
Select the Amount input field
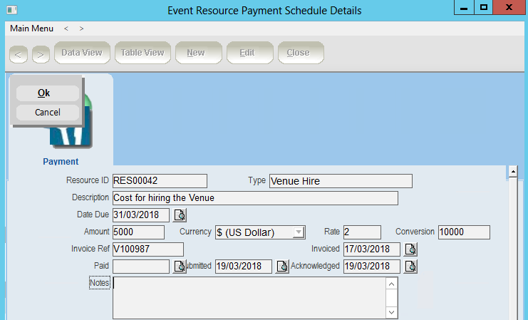coord(133,232)
